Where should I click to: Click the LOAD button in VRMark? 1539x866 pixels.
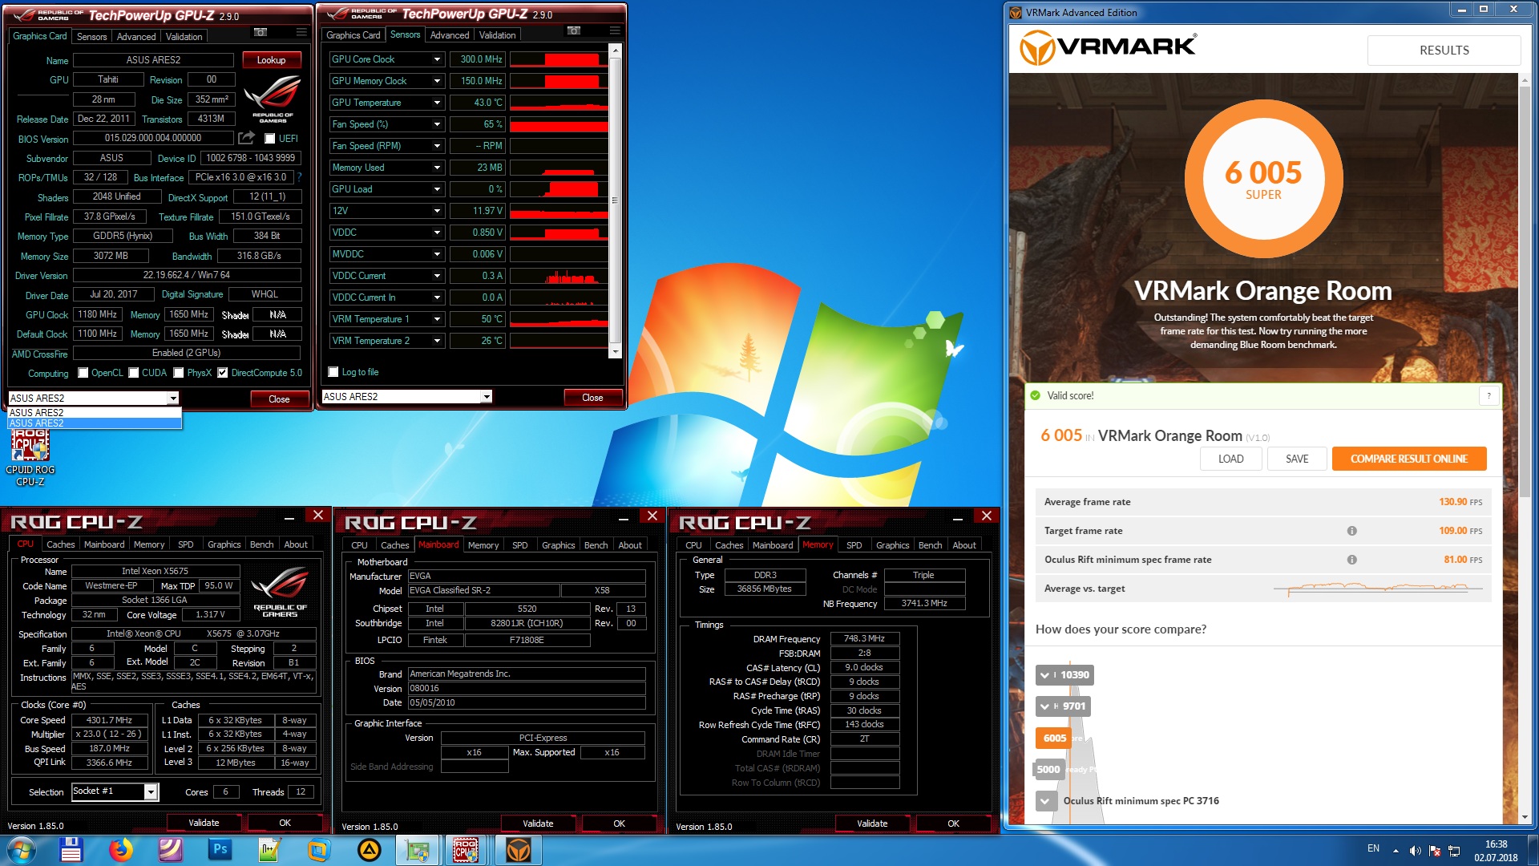pyautogui.click(x=1230, y=459)
